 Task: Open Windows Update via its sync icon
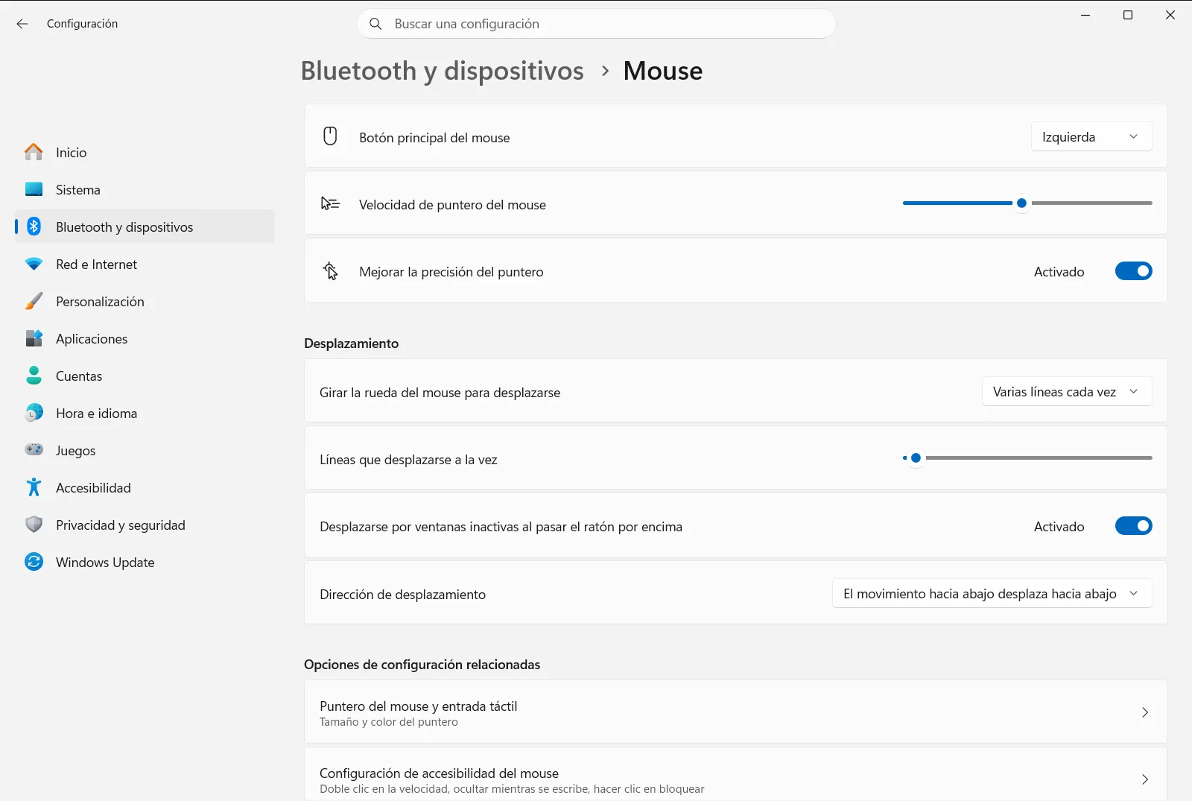(34, 562)
